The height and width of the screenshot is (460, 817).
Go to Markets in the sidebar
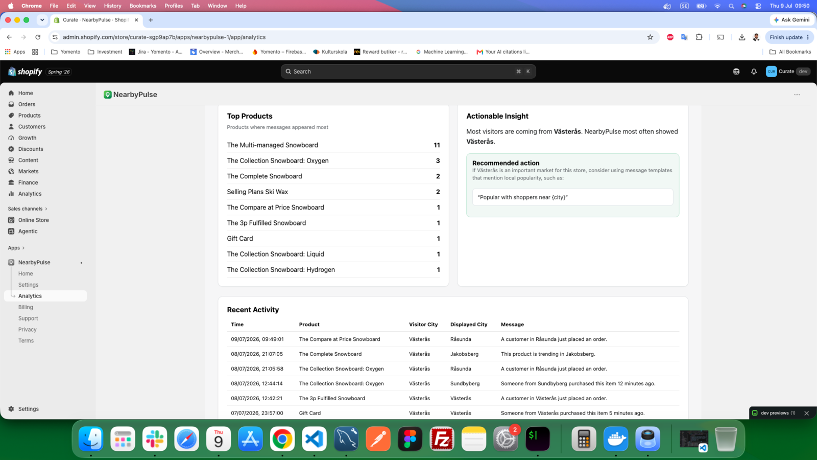(28, 172)
